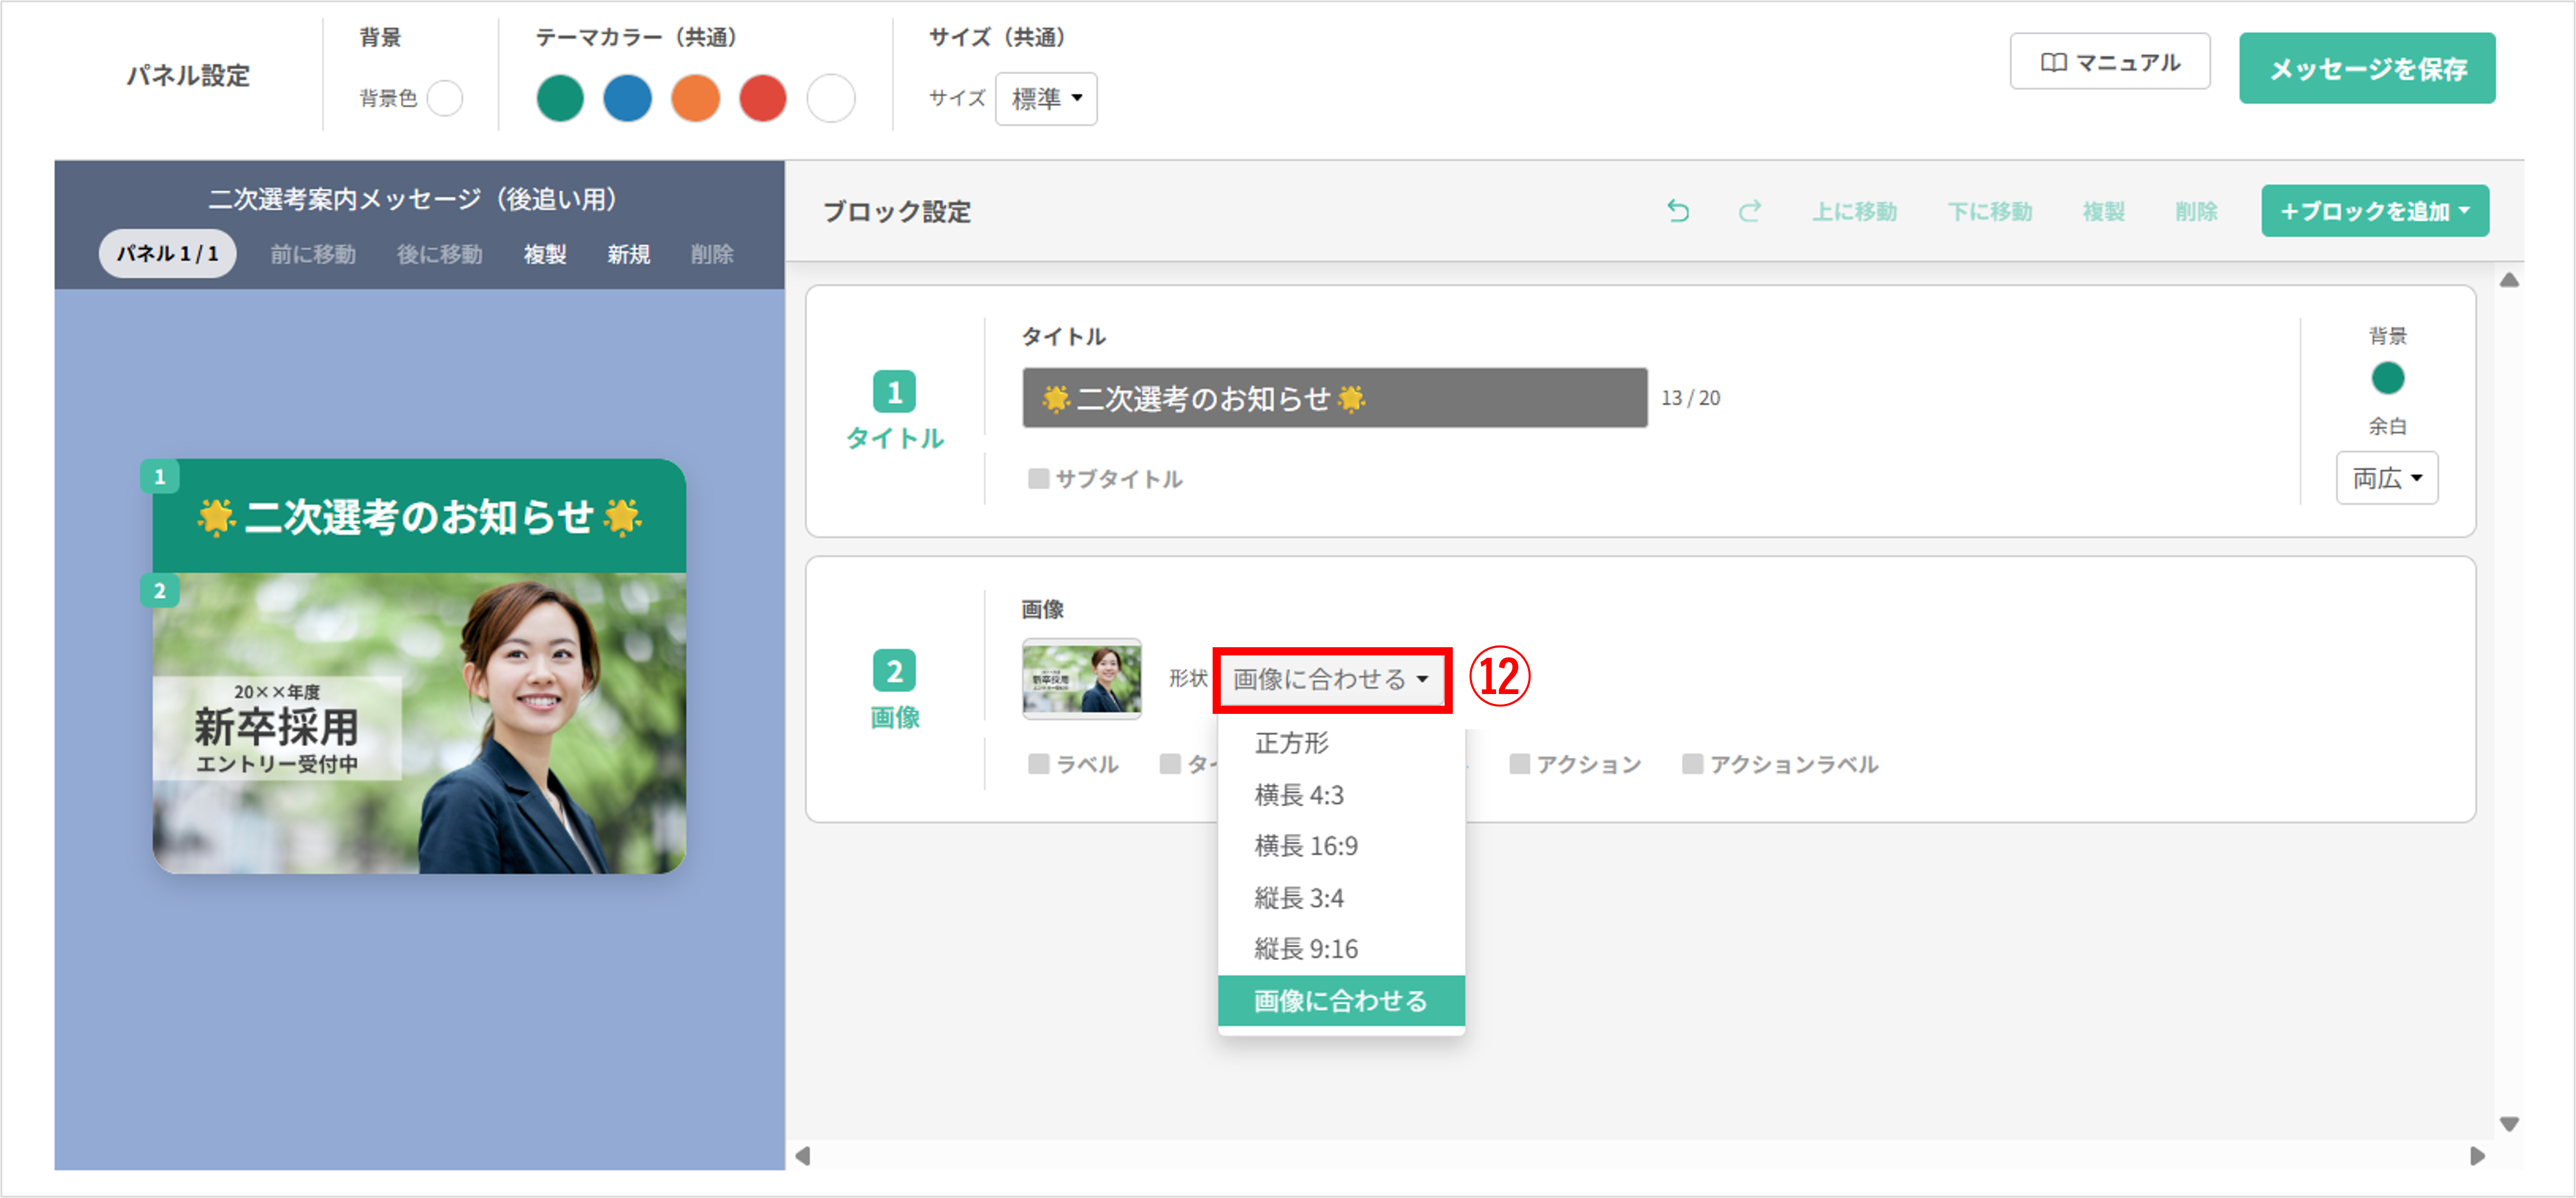Open the サイズ 標準 dropdown

(x=1045, y=98)
